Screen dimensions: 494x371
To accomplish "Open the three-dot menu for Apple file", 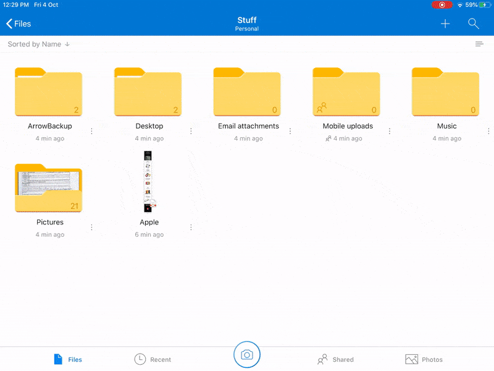I will 191,227.
